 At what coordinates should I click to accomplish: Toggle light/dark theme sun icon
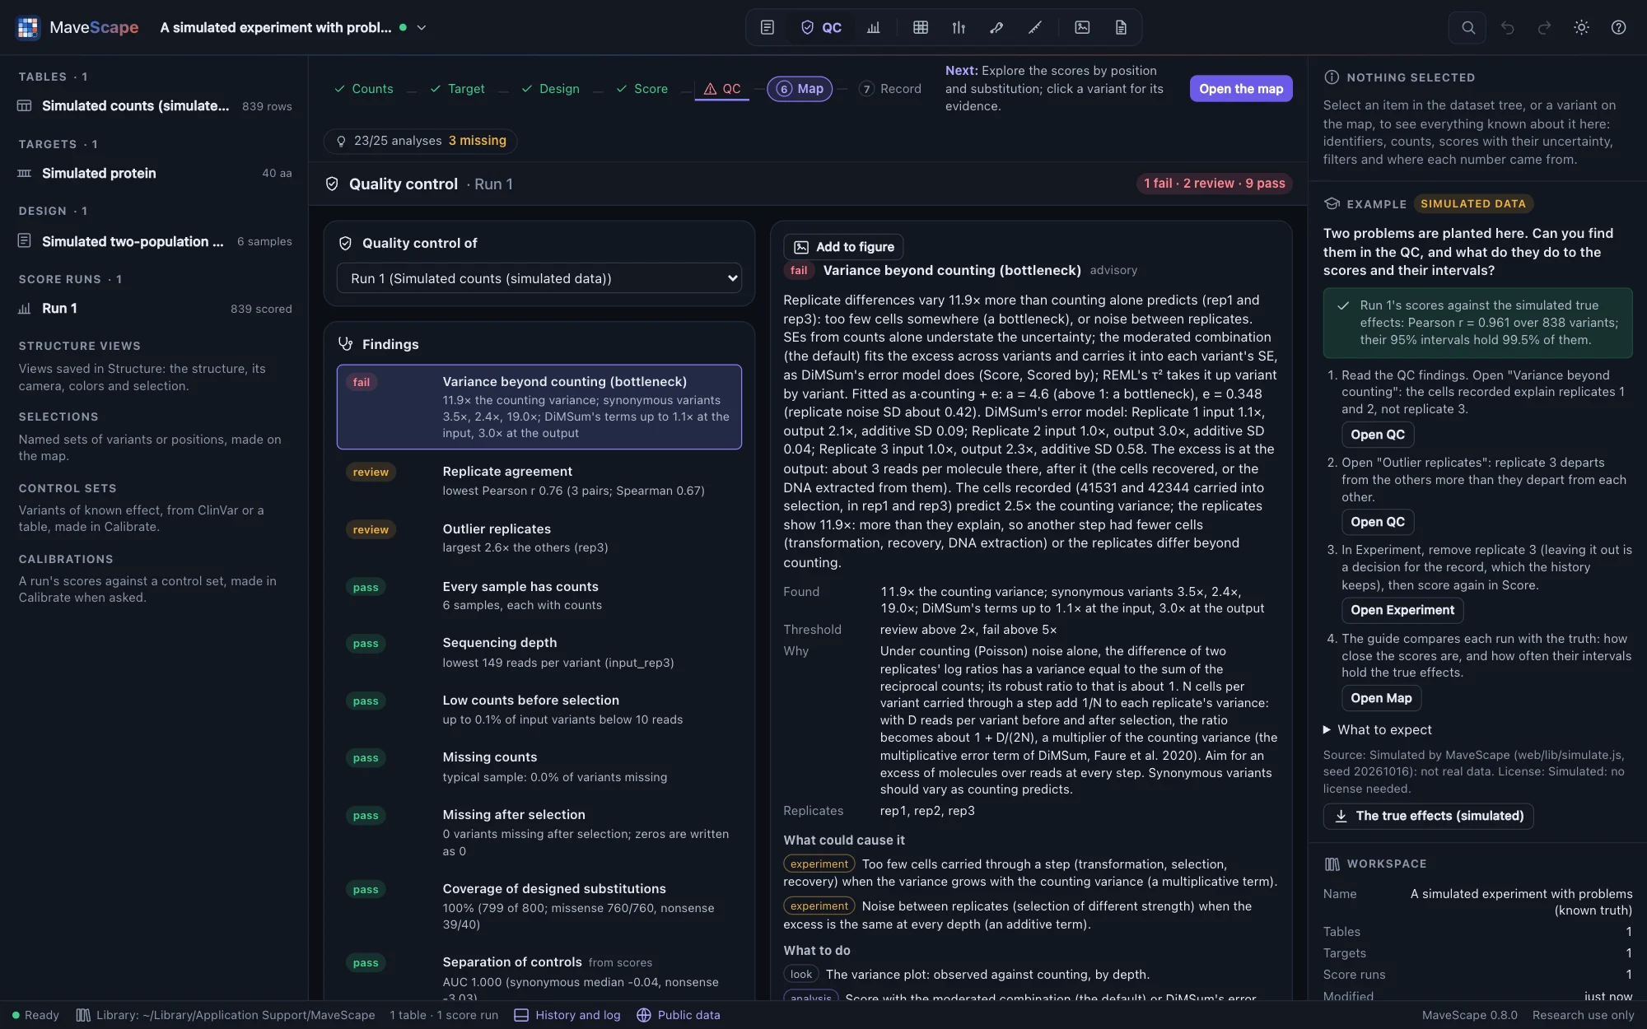(1581, 27)
